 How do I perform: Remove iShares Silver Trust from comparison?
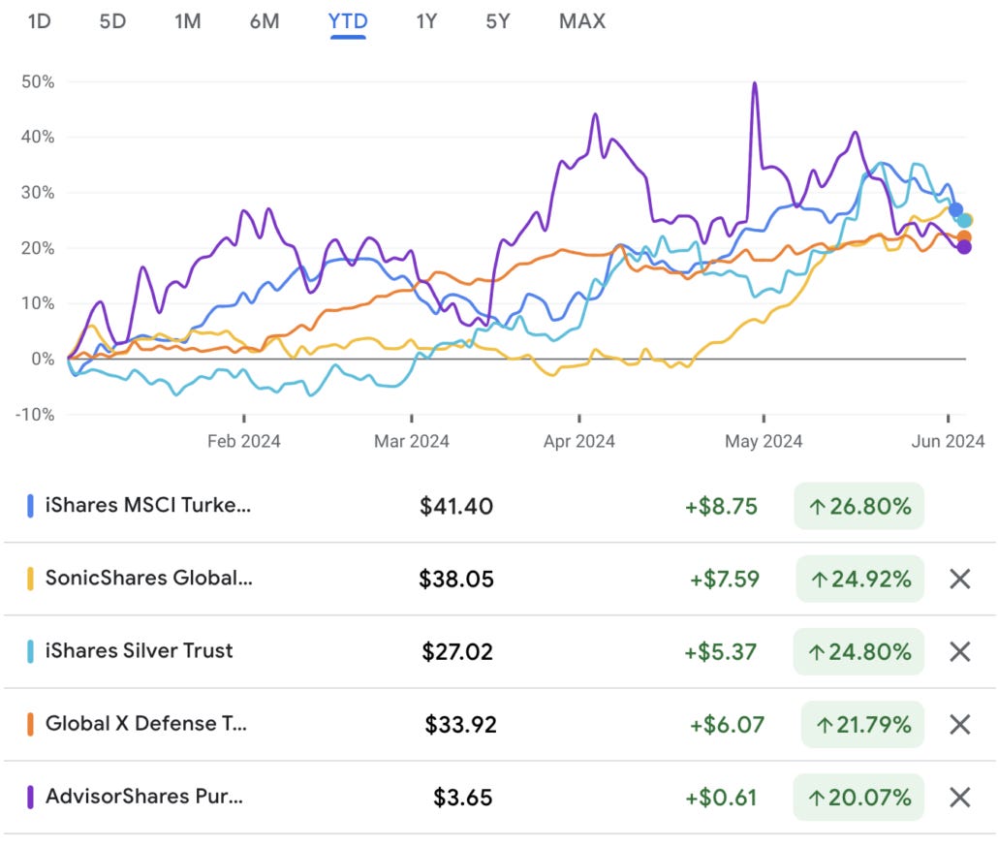point(960,651)
